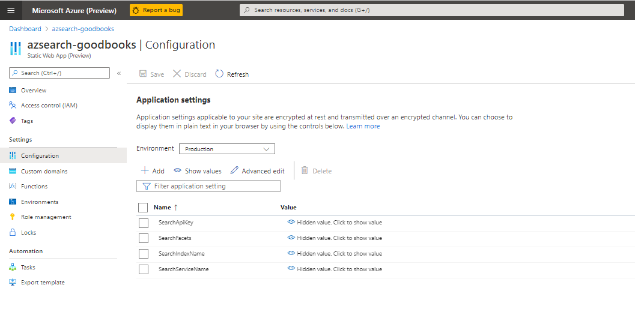Check the SearchFacets row checkbox
635x309 pixels.
(144, 238)
